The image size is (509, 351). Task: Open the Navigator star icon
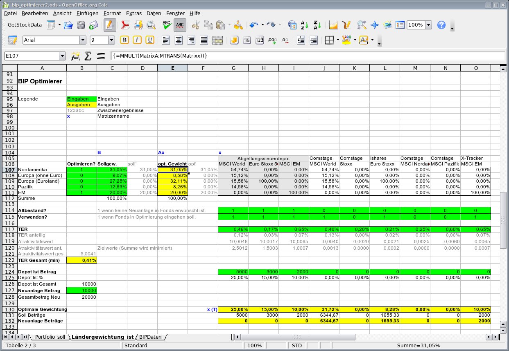[374, 25]
